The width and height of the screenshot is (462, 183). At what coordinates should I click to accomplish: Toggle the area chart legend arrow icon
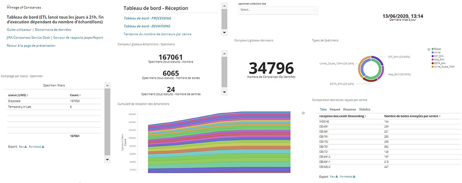coord(303,113)
